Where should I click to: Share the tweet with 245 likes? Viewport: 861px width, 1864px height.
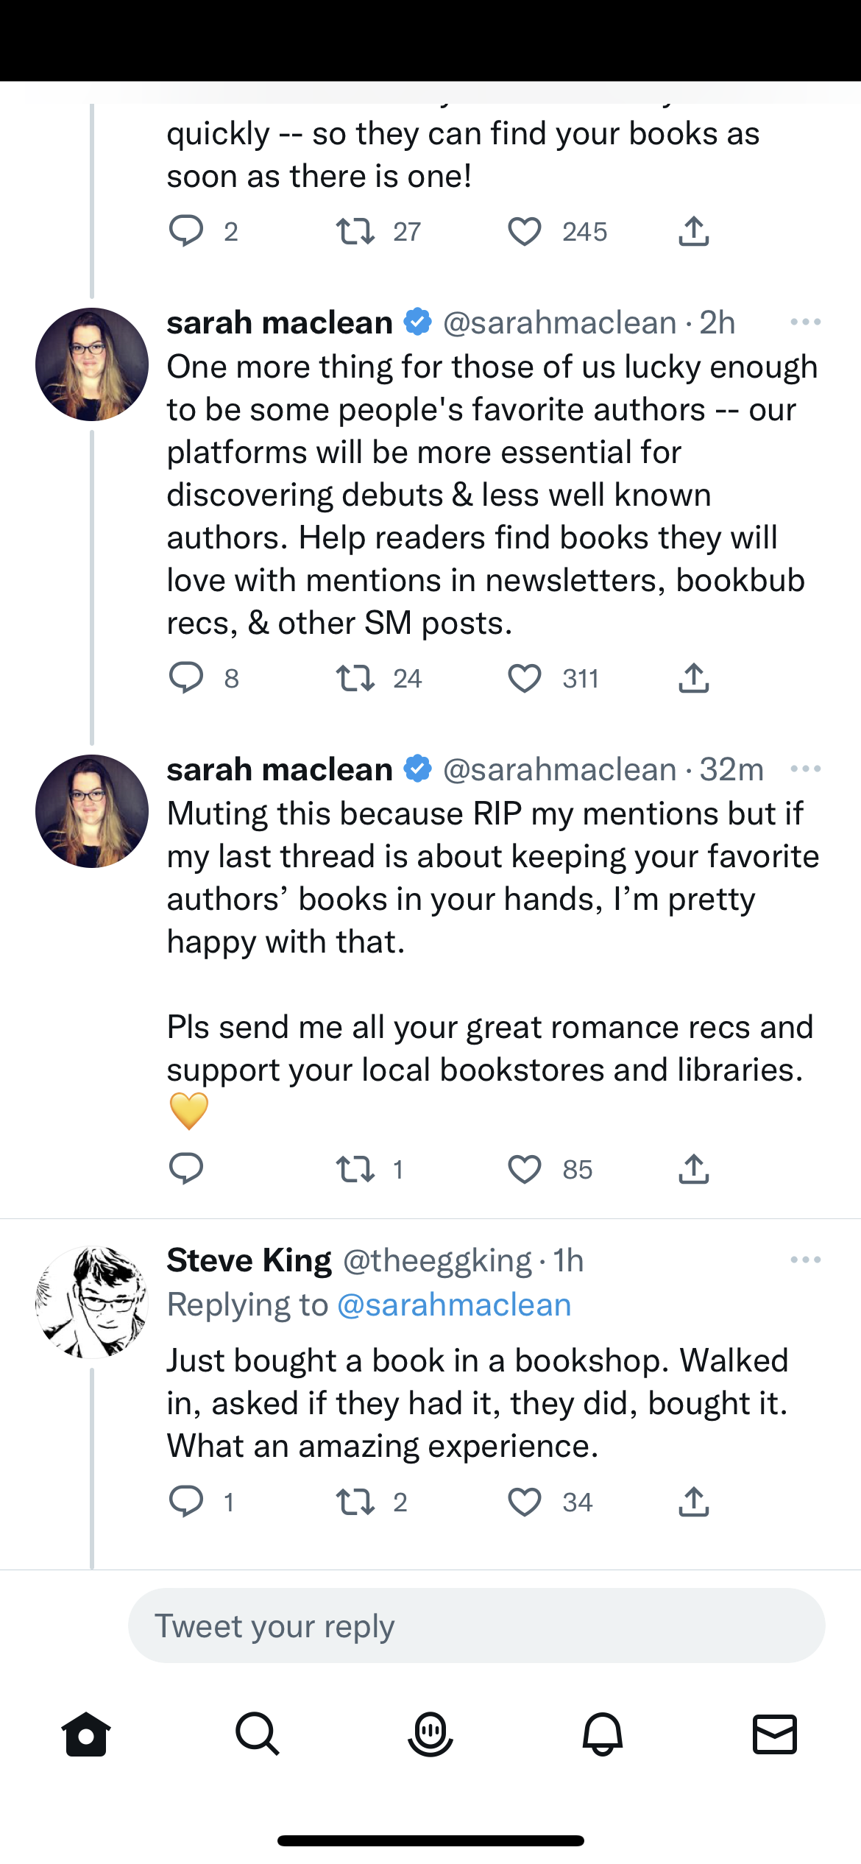coord(693,232)
